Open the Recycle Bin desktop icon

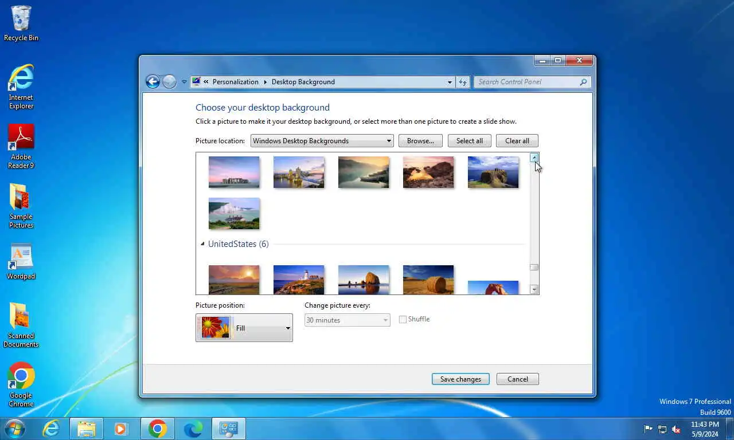point(21,23)
